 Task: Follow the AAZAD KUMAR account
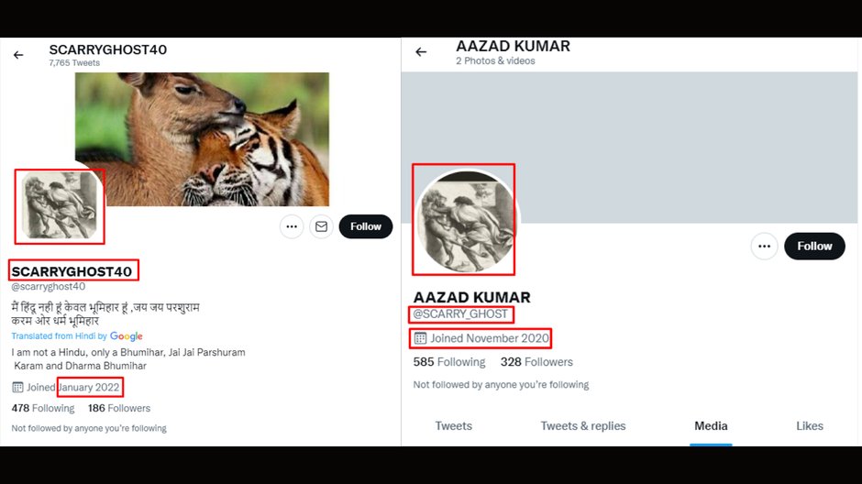[x=814, y=246]
